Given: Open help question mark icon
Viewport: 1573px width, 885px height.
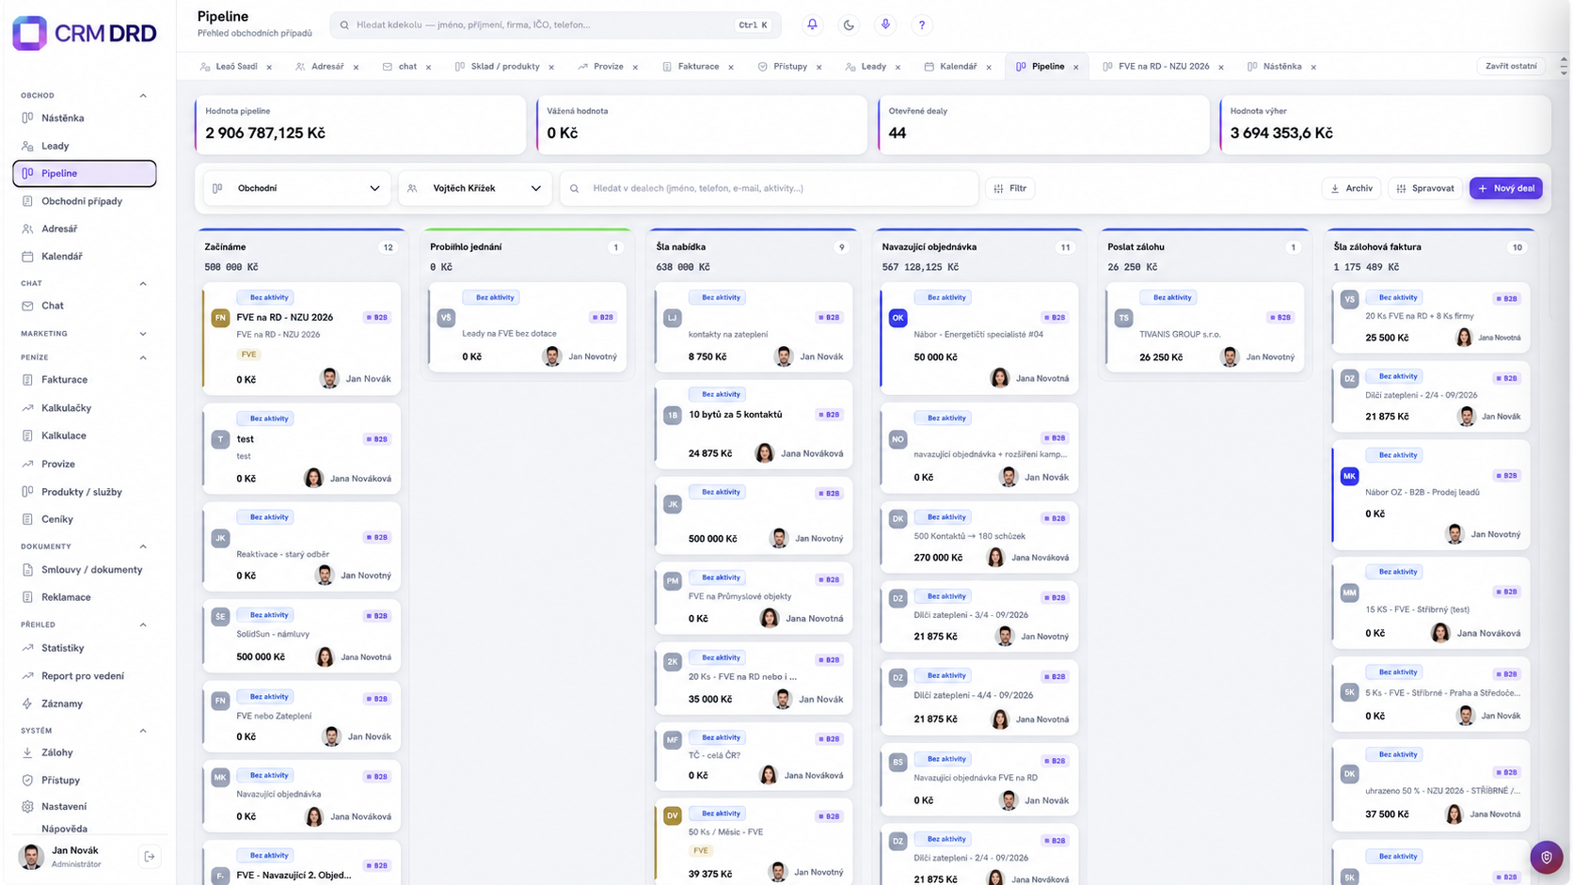Looking at the screenshot, I should [922, 25].
